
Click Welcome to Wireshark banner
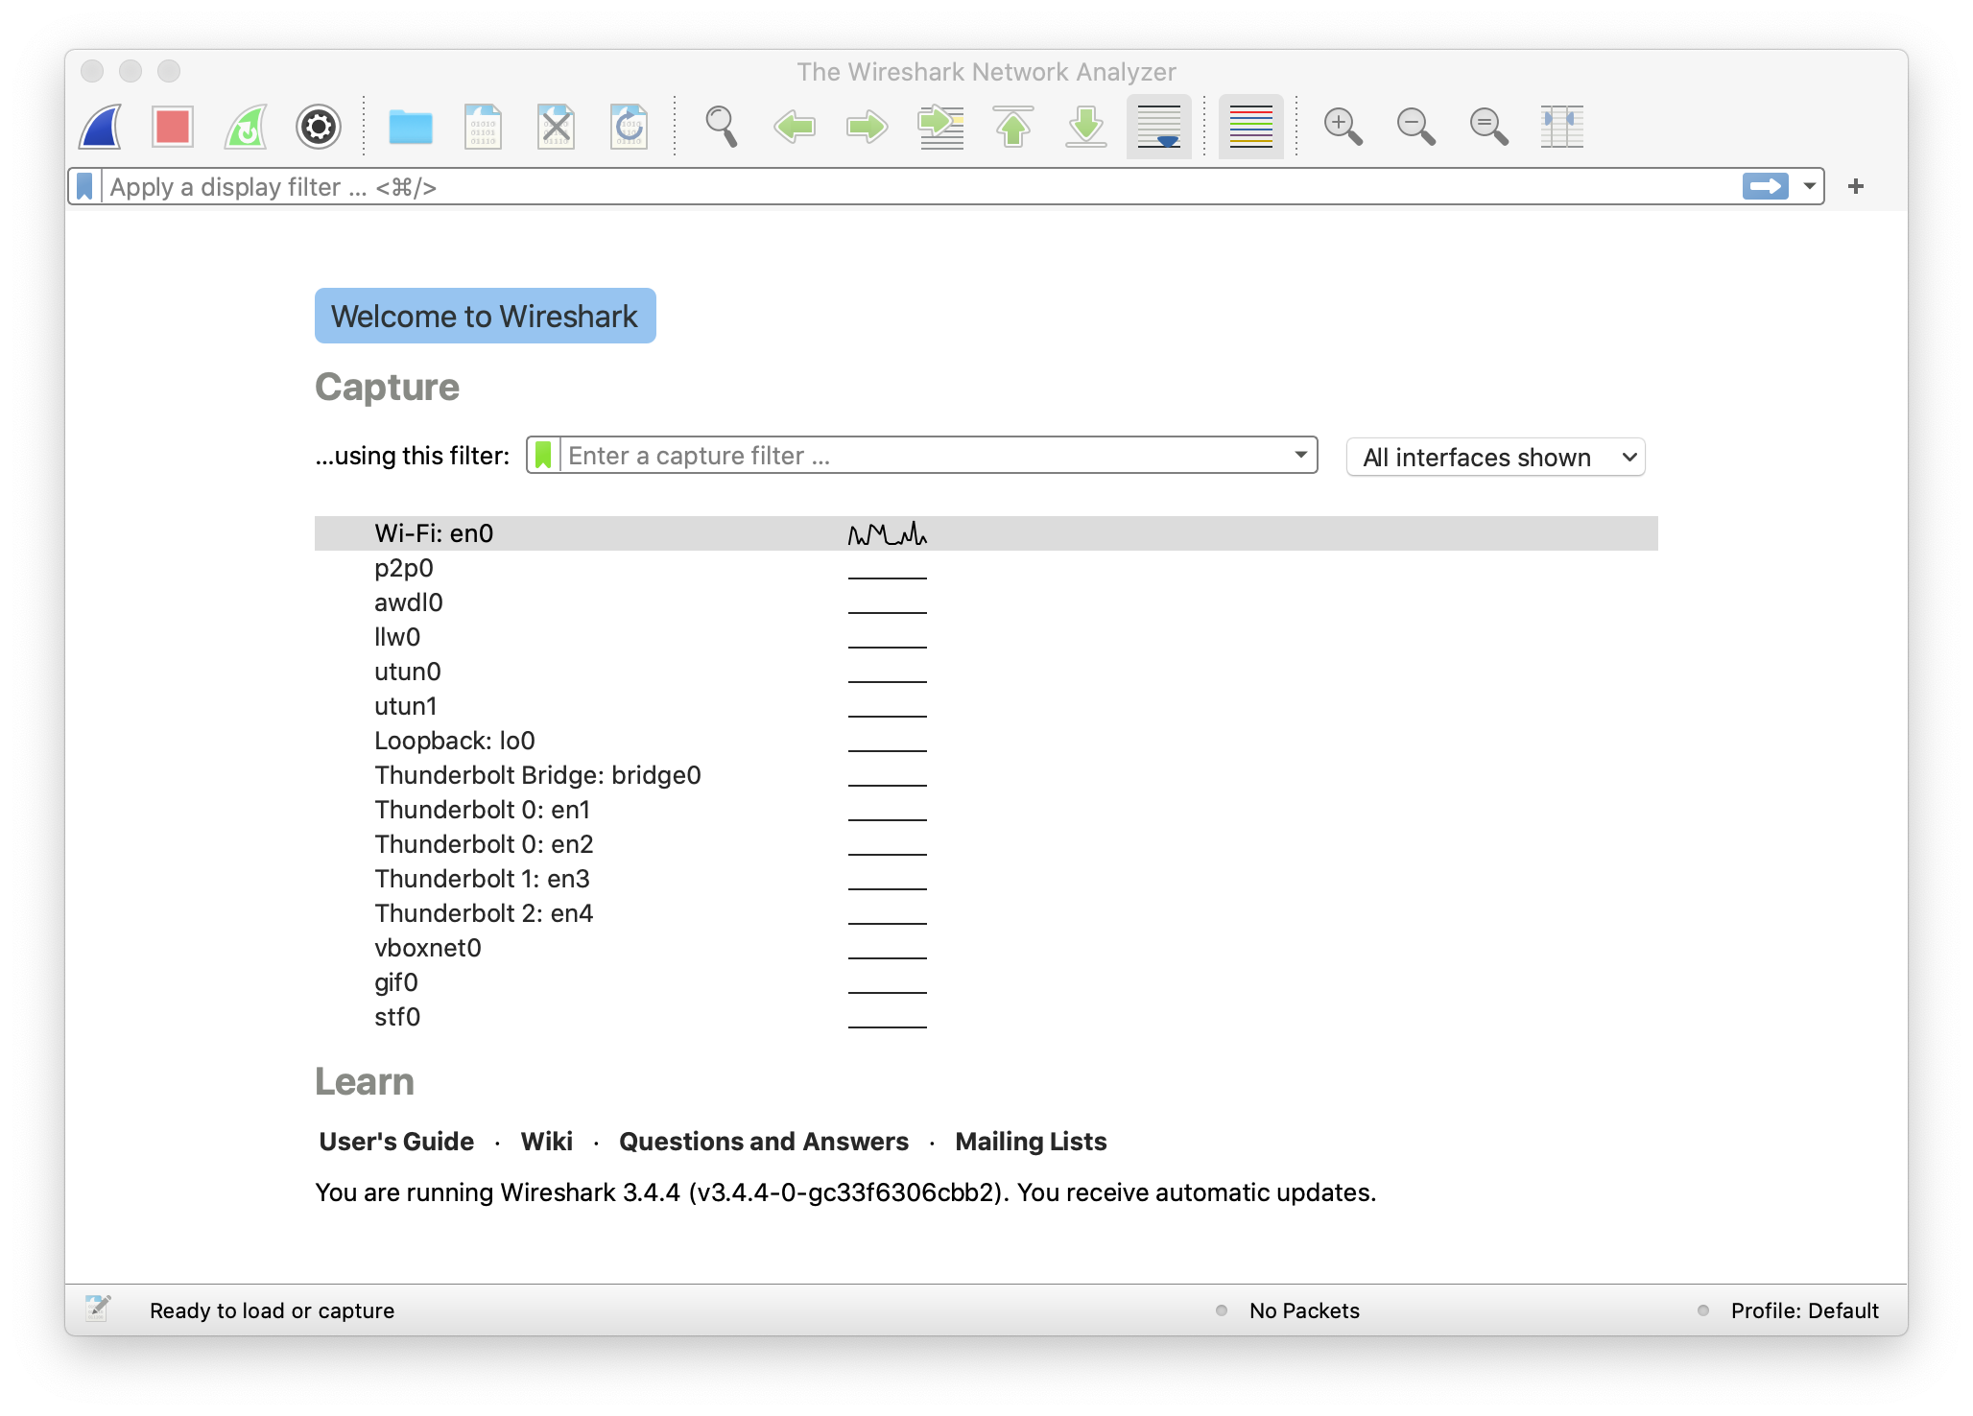(x=486, y=316)
